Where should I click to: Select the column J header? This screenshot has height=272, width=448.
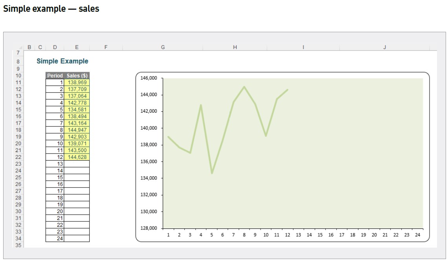(384, 47)
